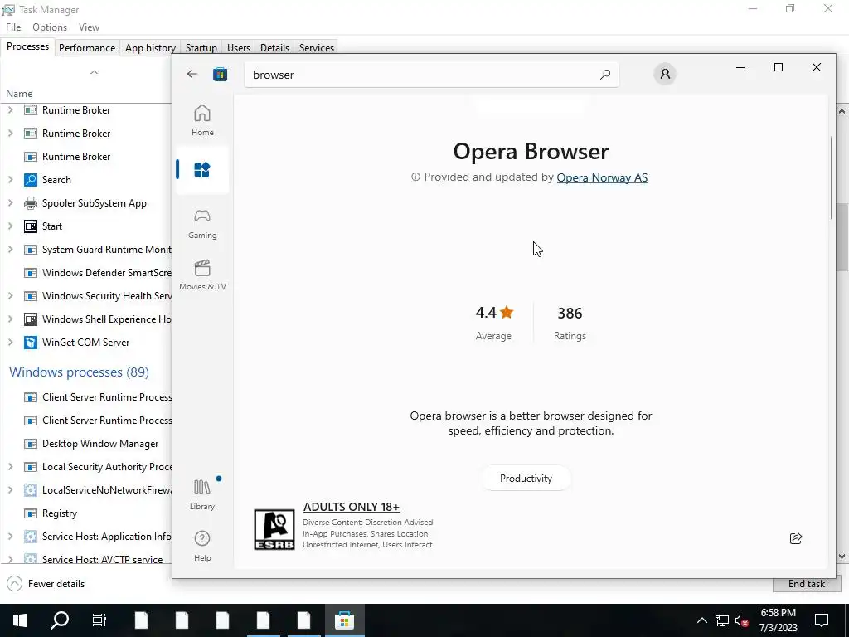
Task: Click the 4.4 average rating
Action: (494, 313)
